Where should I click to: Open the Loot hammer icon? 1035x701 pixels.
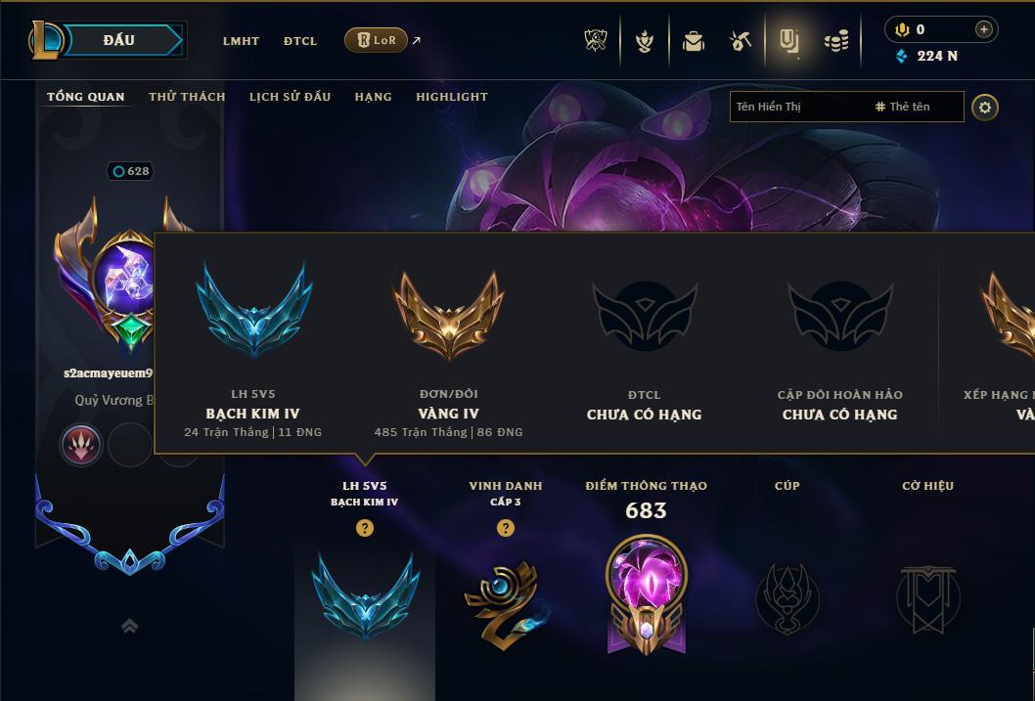(741, 41)
